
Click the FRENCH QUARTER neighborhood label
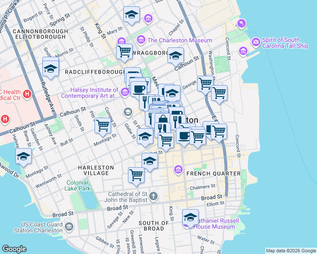coord(214,174)
